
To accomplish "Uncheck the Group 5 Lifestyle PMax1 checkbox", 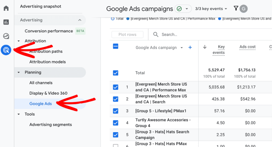I will (x=116, y=111).
